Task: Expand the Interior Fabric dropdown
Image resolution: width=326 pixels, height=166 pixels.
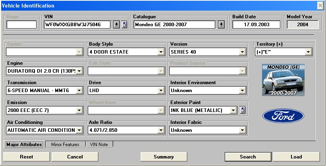Action: (x=243, y=130)
